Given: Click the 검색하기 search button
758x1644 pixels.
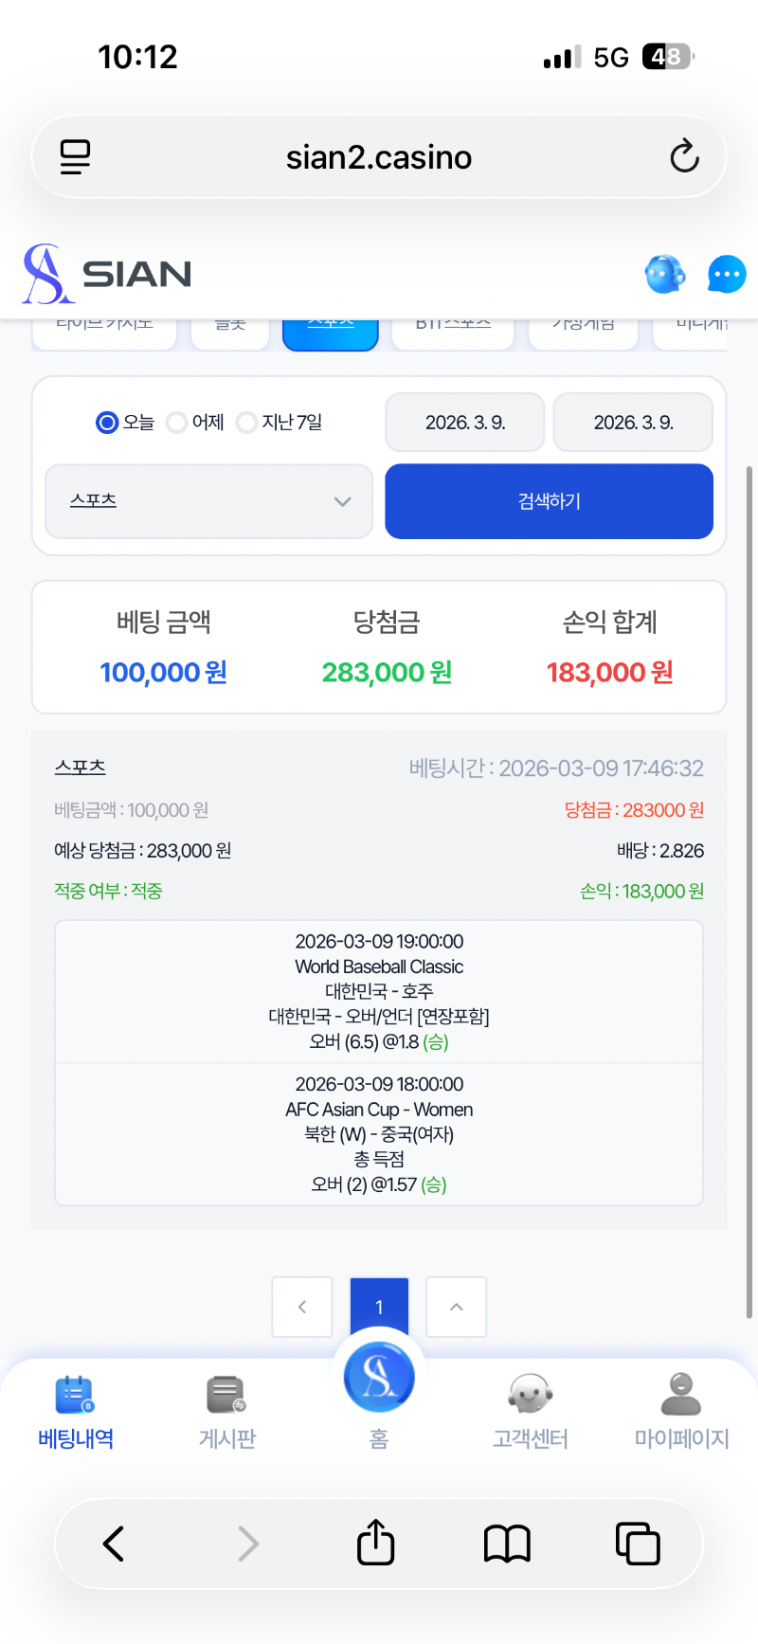Looking at the screenshot, I should click(549, 501).
